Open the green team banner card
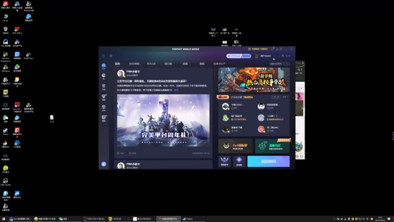This screenshot has width=394, height=222. tap(272, 146)
